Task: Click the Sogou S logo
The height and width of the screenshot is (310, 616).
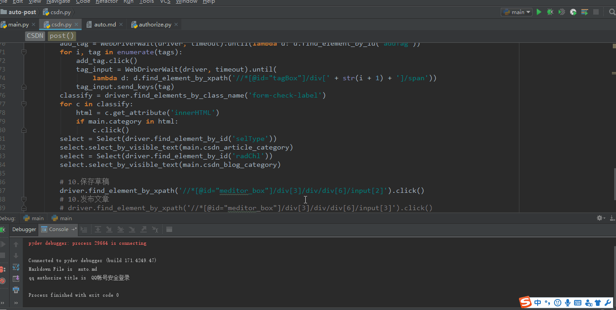Action: (x=526, y=303)
